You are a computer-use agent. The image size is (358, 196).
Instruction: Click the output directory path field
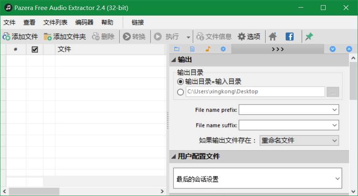255,92
